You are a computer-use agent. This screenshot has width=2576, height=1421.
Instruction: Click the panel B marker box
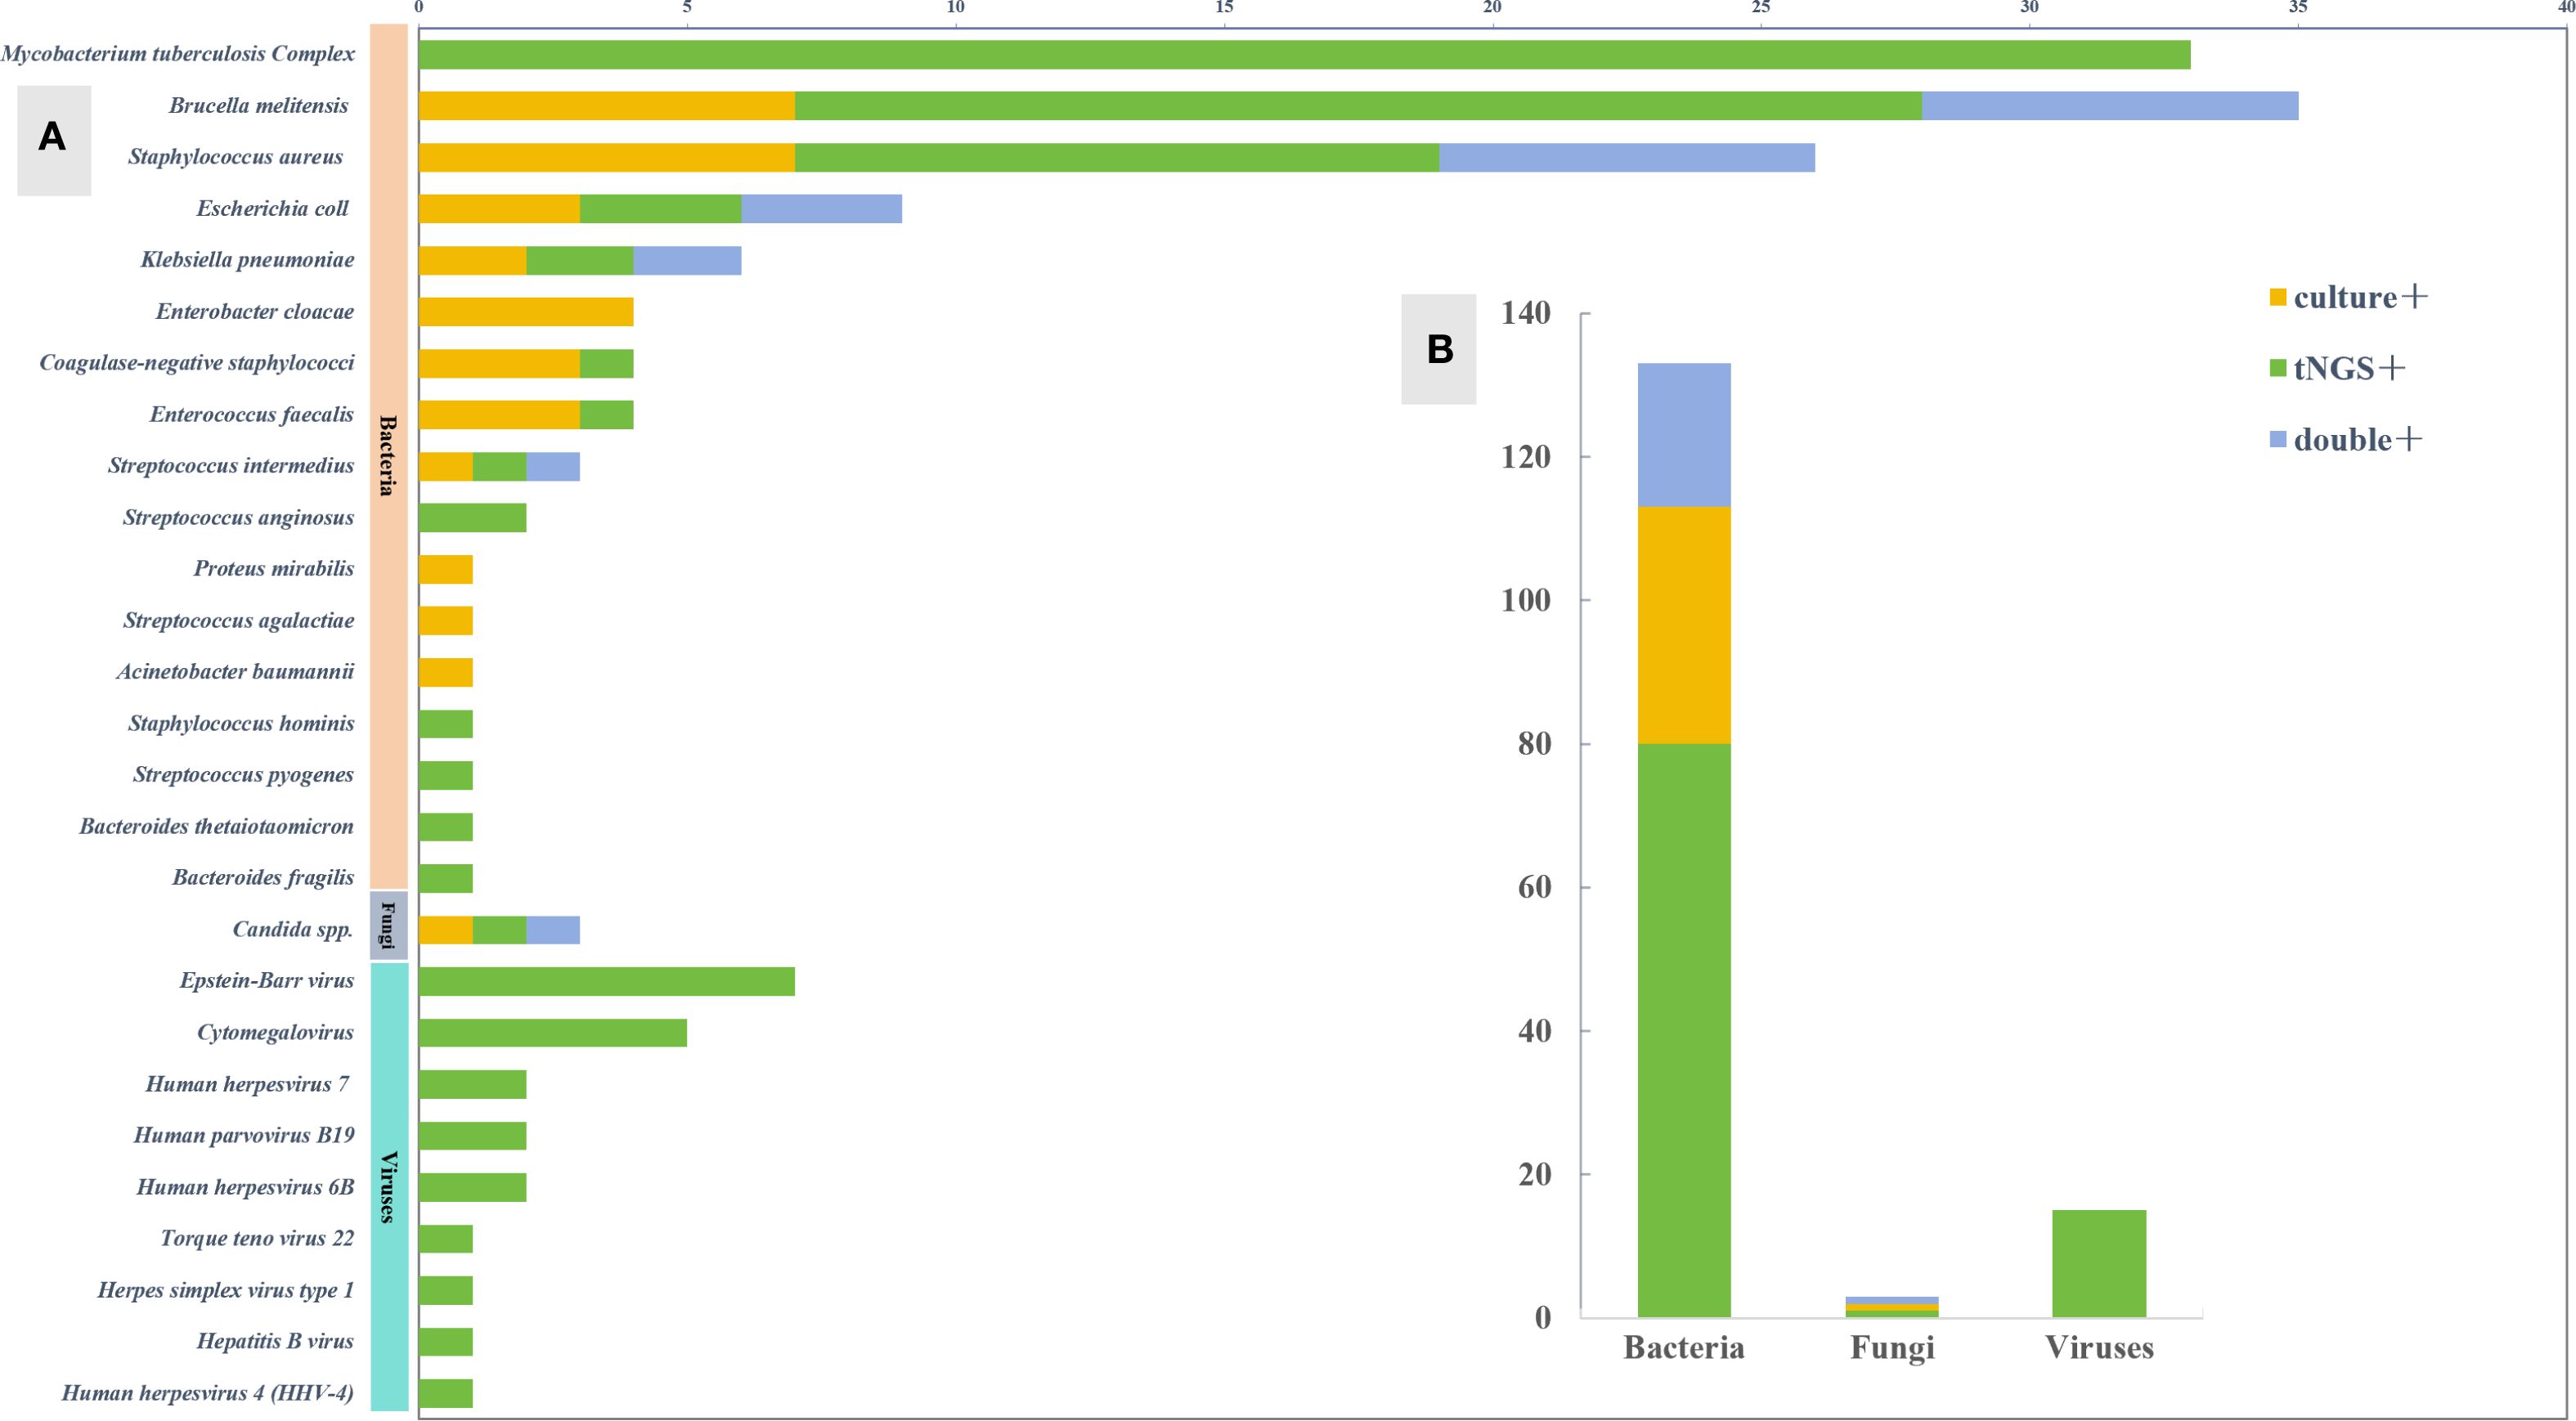(x=1438, y=349)
